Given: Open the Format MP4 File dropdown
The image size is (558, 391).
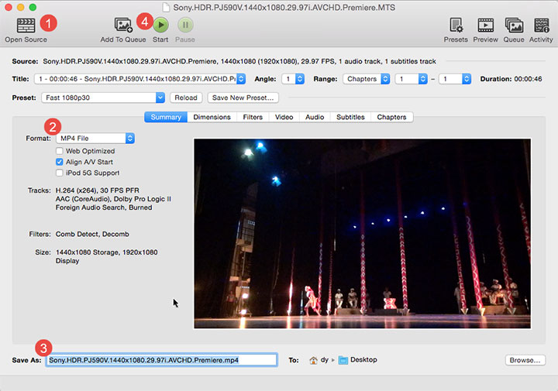Looking at the screenshot, I should 95,138.
